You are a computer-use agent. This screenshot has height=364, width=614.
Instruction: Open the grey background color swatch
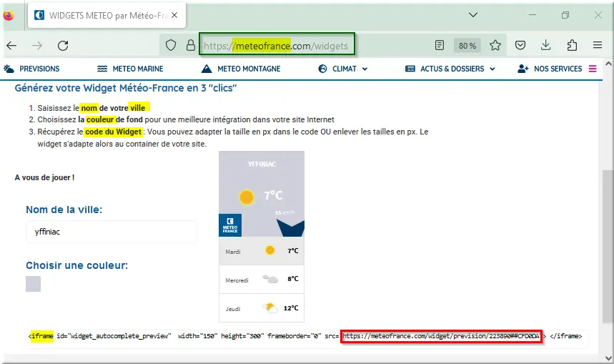click(34, 284)
